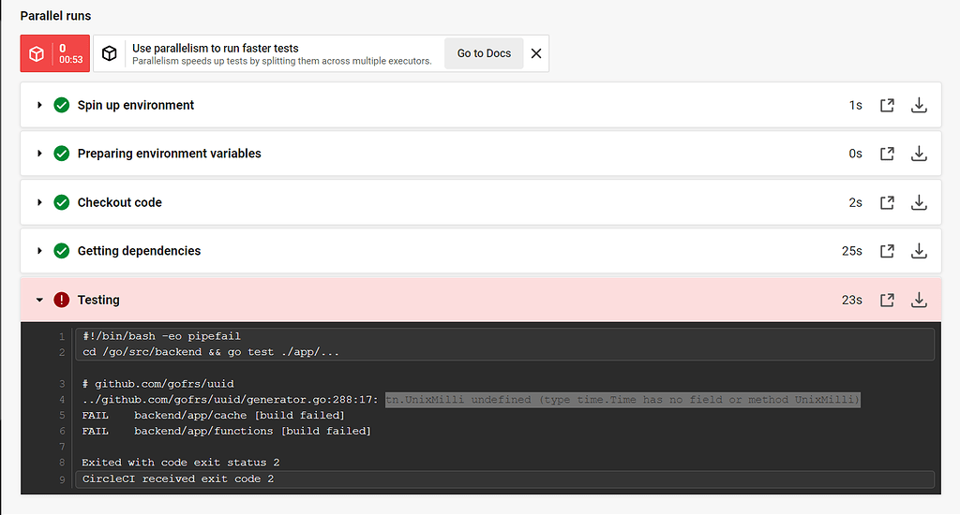Expand the Checkout code step

pyautogui.click(x=39, y=202)
